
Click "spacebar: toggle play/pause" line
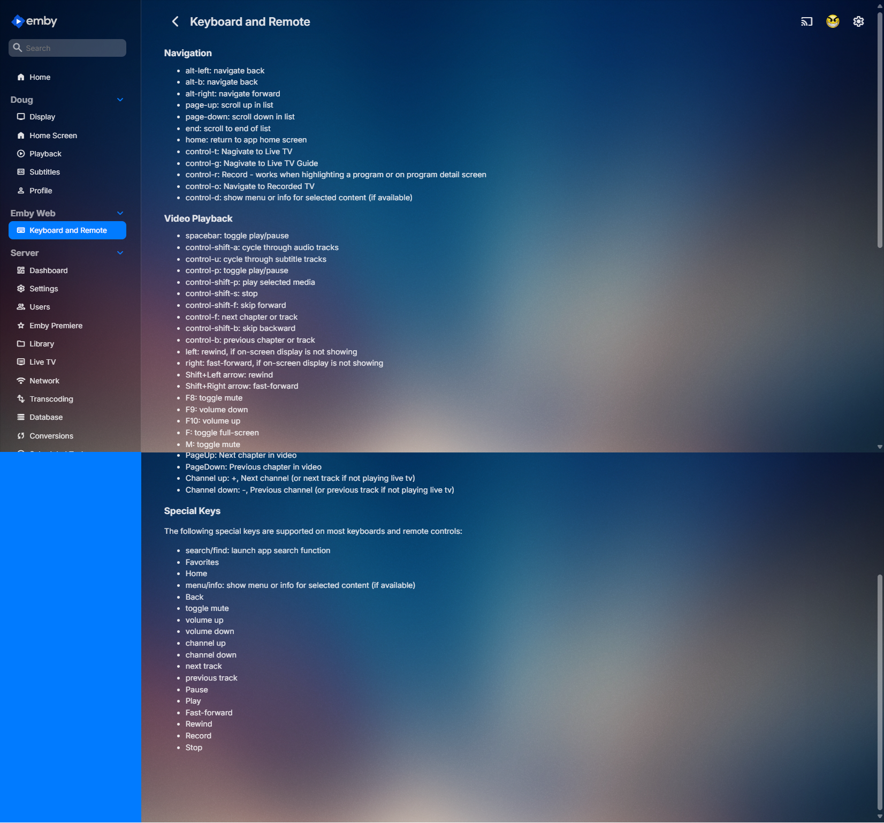(237, 236)
